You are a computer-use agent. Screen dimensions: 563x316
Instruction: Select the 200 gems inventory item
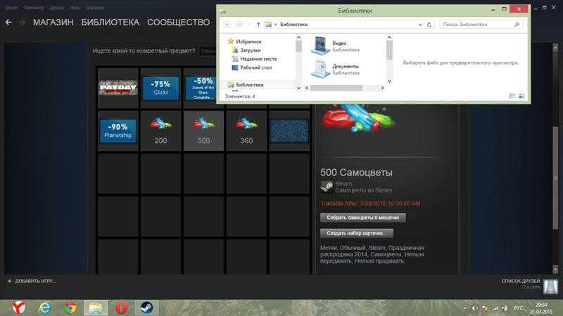(x=160, y=131)
